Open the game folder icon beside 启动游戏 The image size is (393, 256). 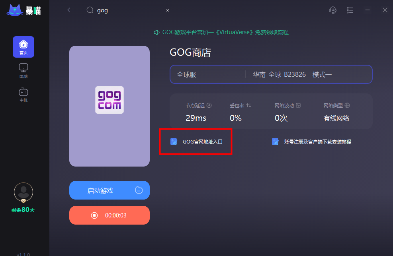tap(139, 190)
